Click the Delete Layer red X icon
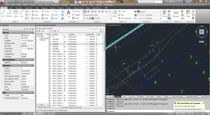Viewport: 210px width, 115px height. [55, 31]
